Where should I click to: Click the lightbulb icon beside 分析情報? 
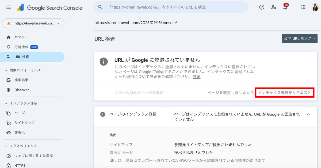(x=9, y=47)
